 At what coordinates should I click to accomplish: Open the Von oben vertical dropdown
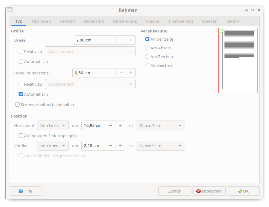click(x=53, y=146)
